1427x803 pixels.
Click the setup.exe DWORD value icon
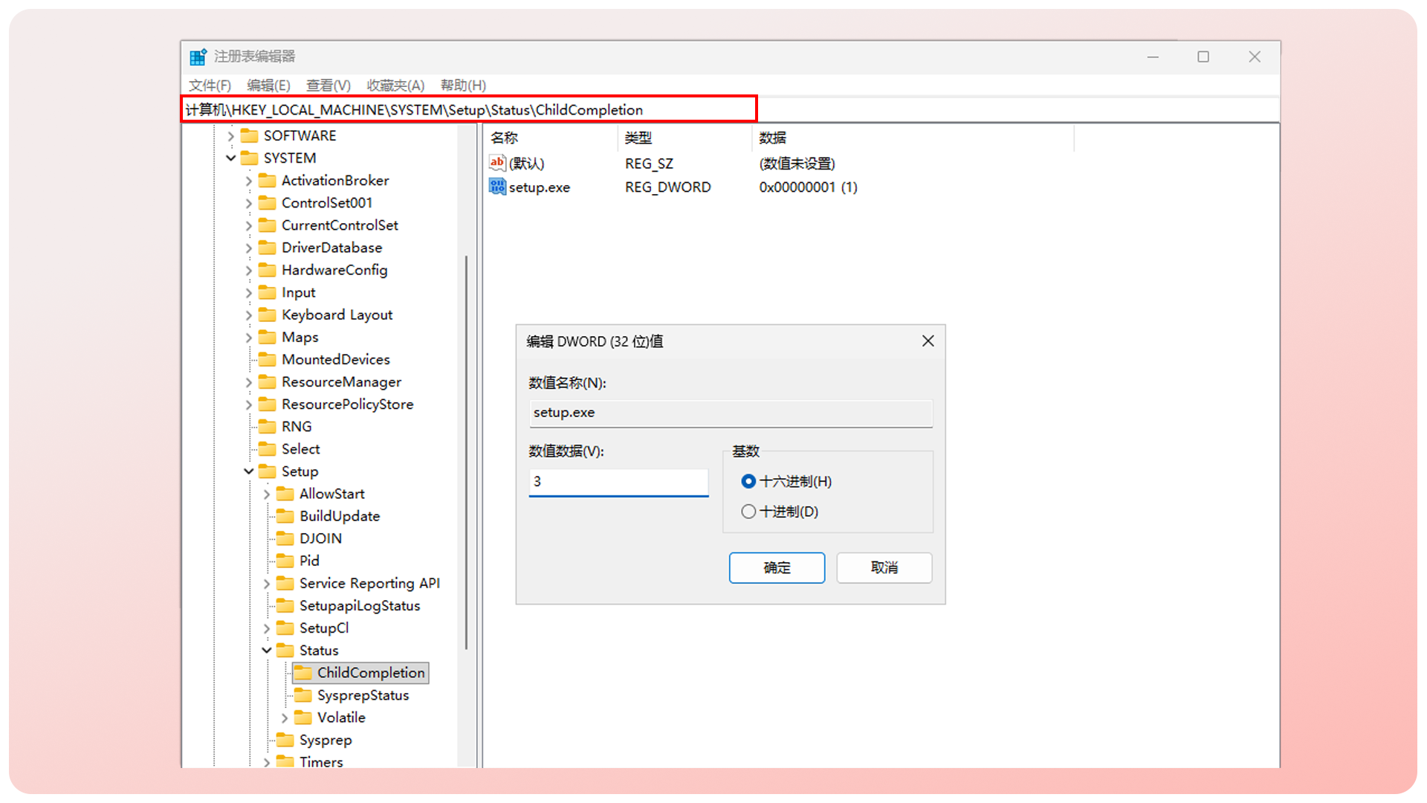497,187
